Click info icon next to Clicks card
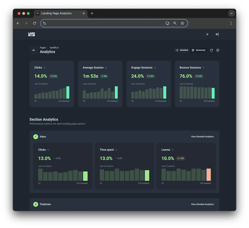 44,68
